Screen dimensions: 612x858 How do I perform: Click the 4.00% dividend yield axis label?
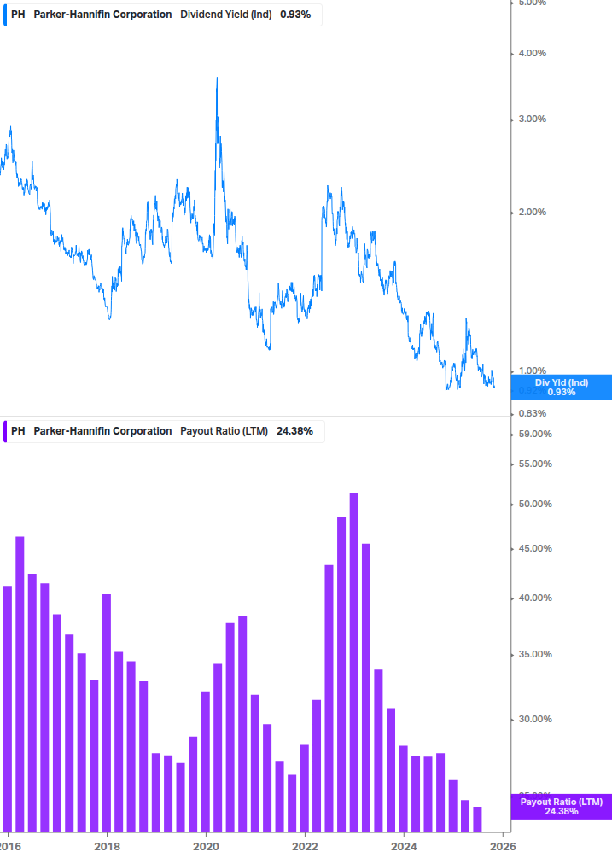point(532,53)
